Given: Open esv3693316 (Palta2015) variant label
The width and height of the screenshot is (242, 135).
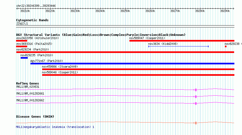Looking at the screenshot, I should click(x=34, y=44).
